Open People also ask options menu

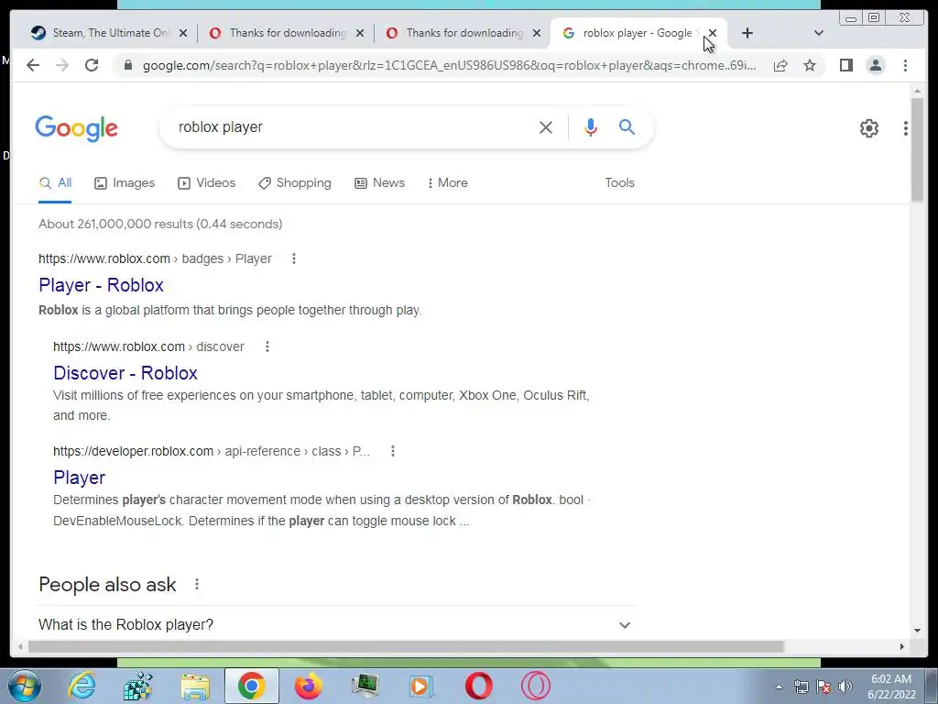[x=197, y=584]
